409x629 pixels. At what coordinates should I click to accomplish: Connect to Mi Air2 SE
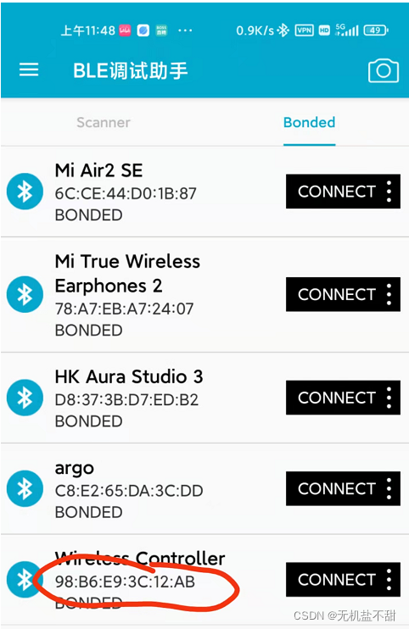click(336, 192)
